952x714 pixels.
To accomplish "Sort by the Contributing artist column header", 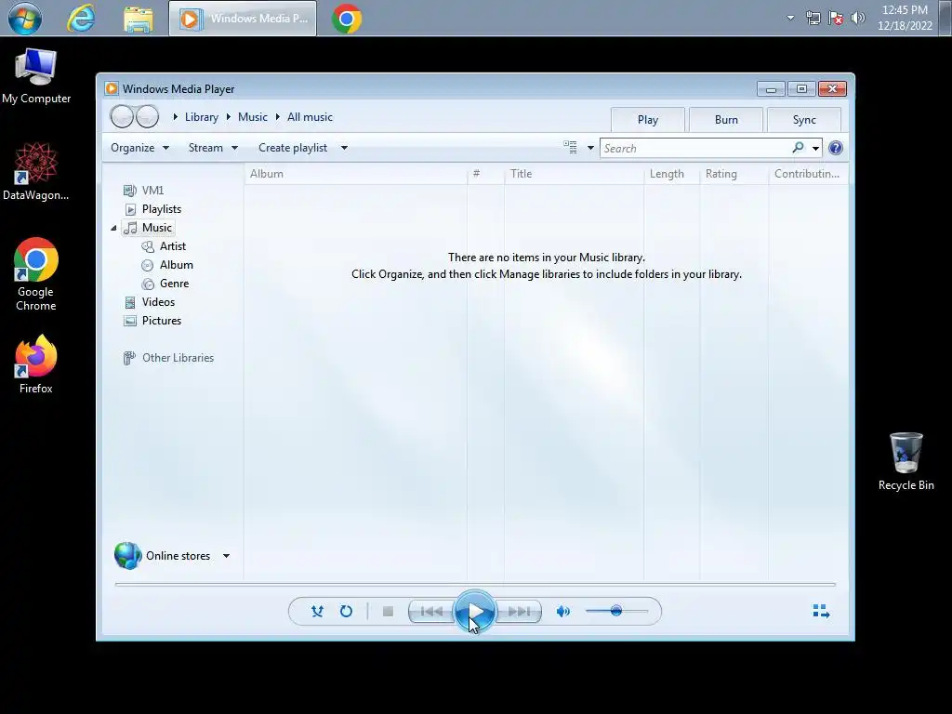I will (x=808, y=174).
